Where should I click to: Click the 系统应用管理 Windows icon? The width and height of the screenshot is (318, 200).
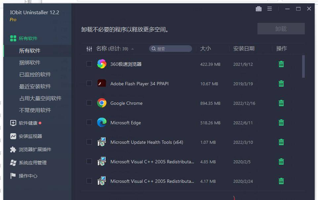click(x=13, y=163)
